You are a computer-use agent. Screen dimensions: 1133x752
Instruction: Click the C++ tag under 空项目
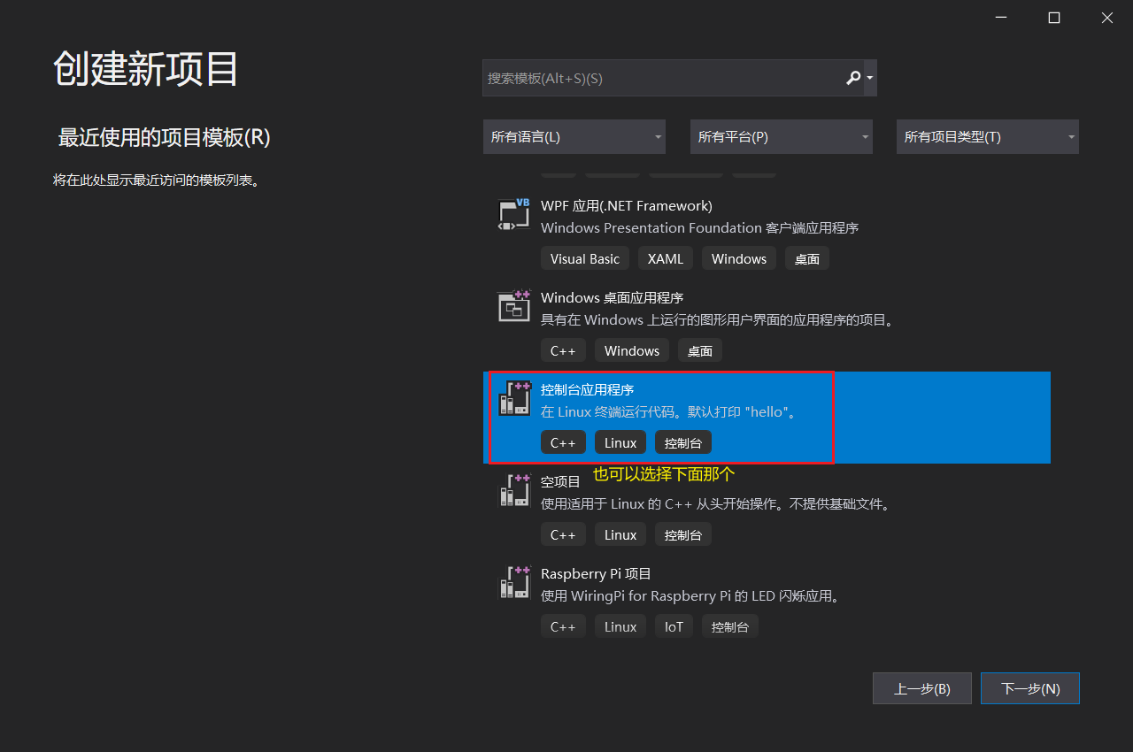[x=563, y=534]
